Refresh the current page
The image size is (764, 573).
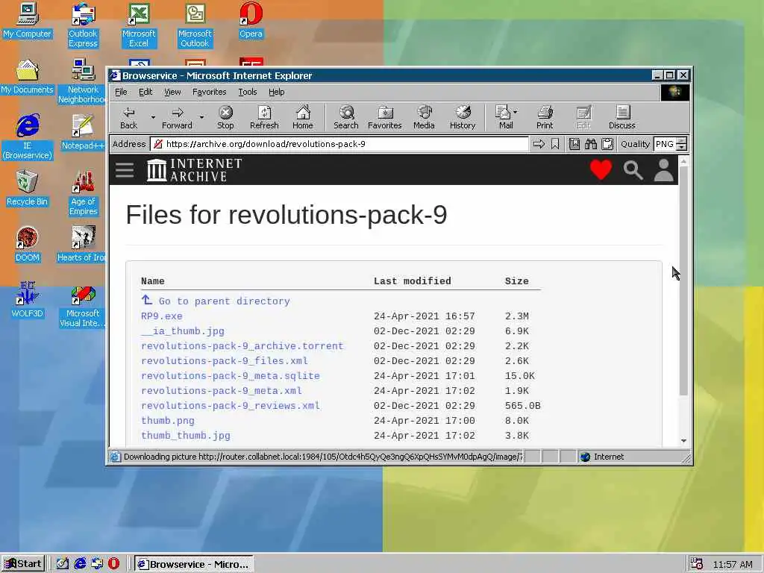264,117
